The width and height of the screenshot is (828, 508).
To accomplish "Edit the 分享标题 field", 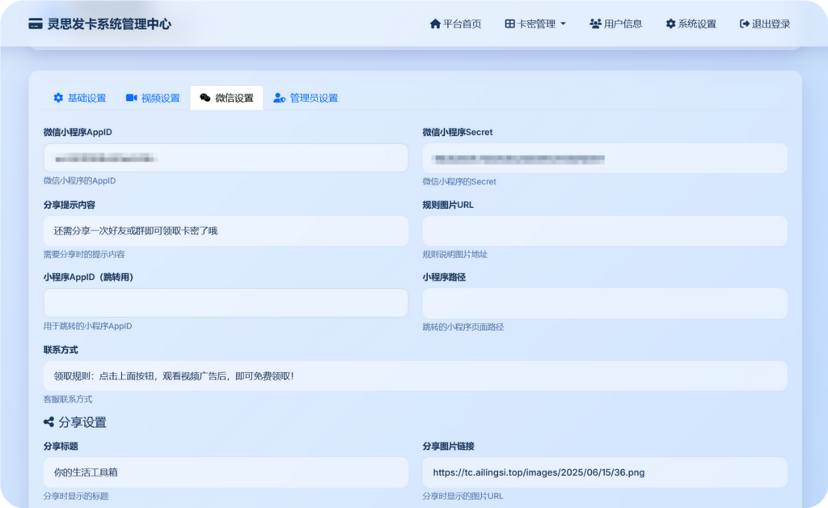I will click(x=226, y=472).
